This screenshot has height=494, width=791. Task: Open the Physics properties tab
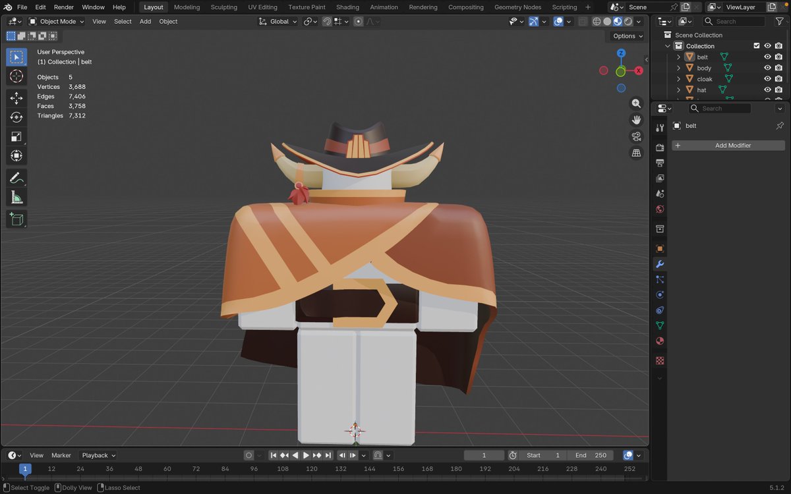660,294
